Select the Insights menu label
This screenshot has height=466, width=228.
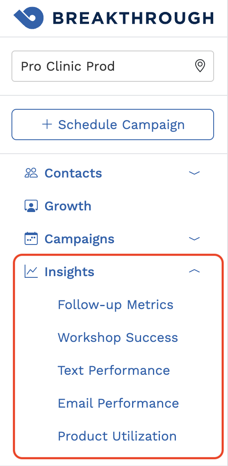click(x=69, y=272)
